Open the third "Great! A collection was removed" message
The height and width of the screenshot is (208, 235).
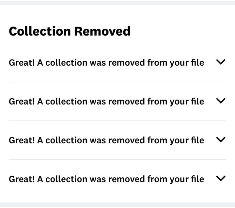(x=106, y=140)
